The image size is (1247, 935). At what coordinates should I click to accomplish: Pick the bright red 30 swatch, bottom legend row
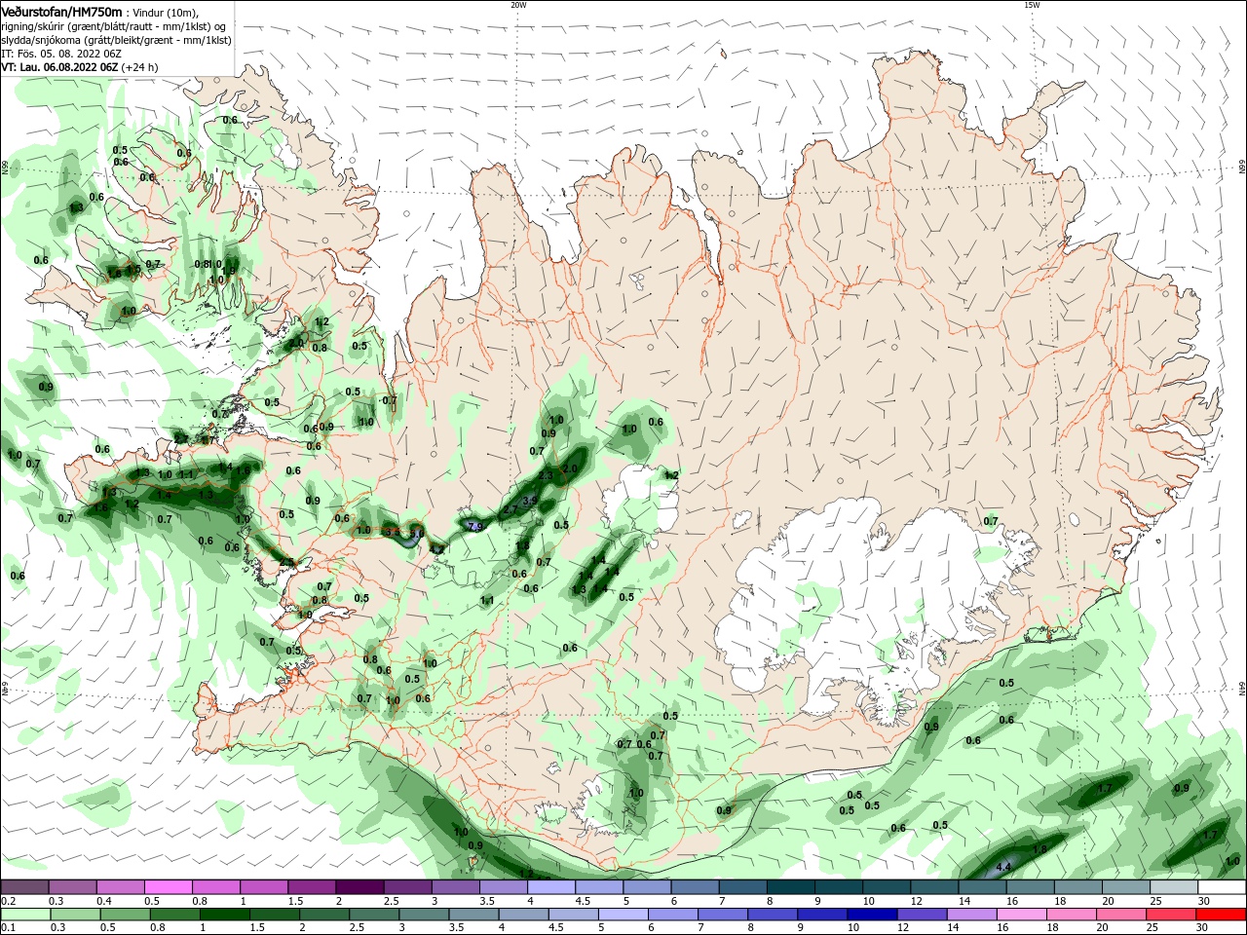[x=1221, y=915]
